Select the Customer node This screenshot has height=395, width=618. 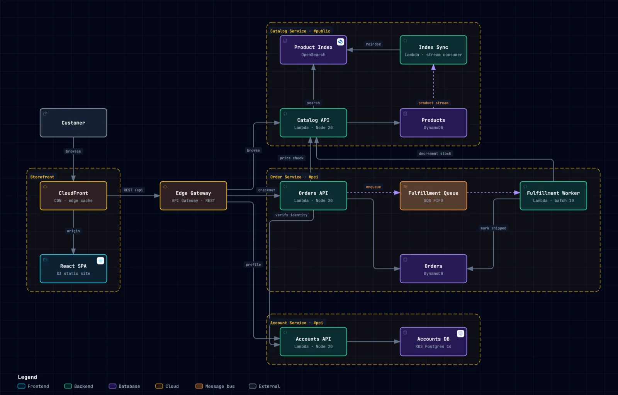(73, 123)
